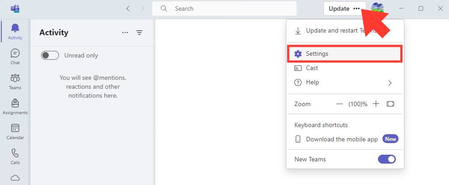Switch off the New Teams toggle

coord(387,159)
